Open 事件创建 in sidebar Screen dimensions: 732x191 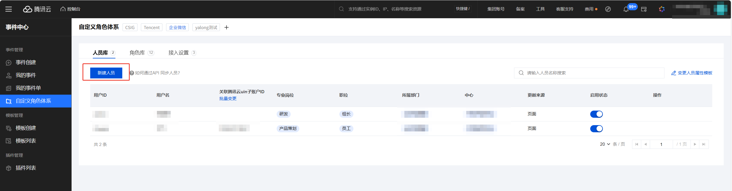click(x=36, y=62)
